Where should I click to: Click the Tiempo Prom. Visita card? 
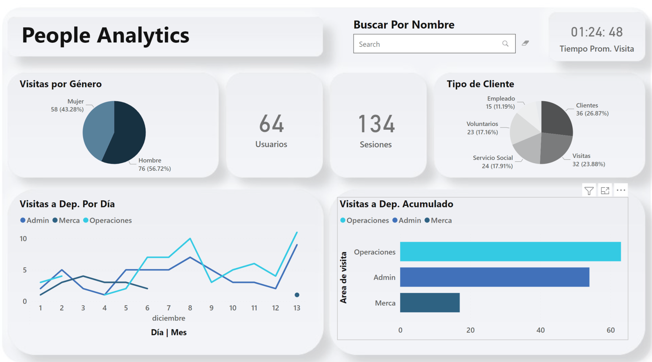[597, 37]
